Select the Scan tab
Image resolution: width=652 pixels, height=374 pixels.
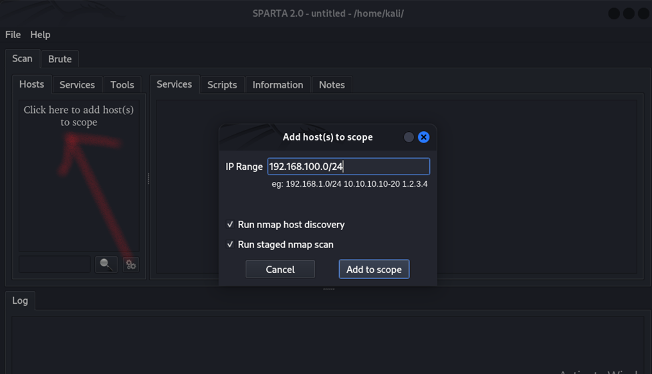(x=23, y=59)
